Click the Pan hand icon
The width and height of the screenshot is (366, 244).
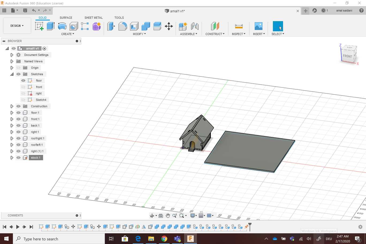(x=168, y=216)
